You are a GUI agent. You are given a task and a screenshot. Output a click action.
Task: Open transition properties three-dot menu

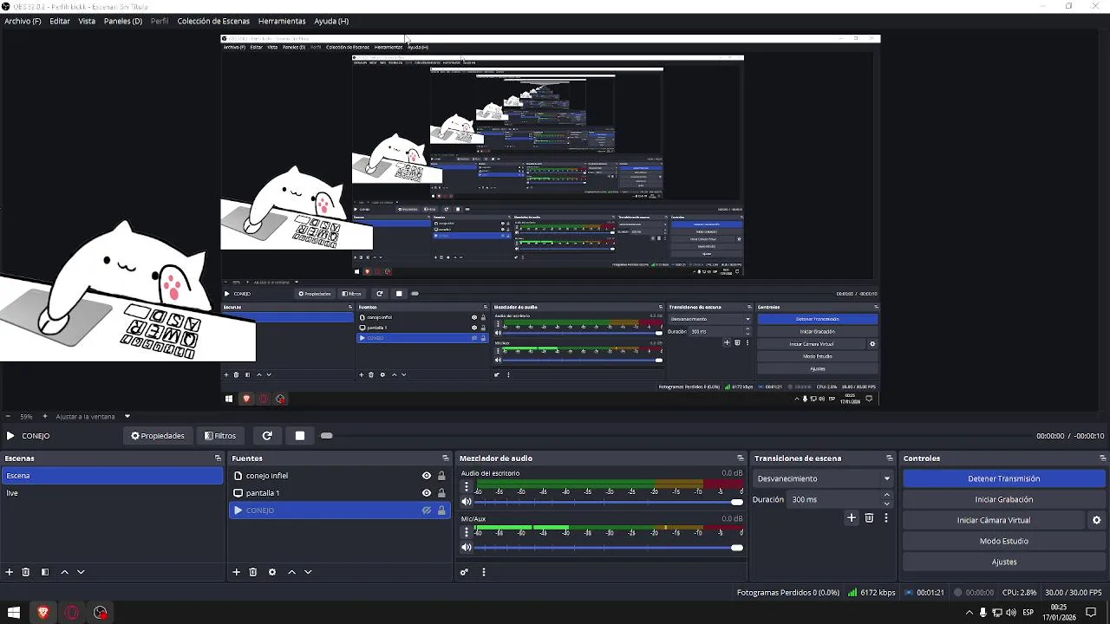click(885, 518)
